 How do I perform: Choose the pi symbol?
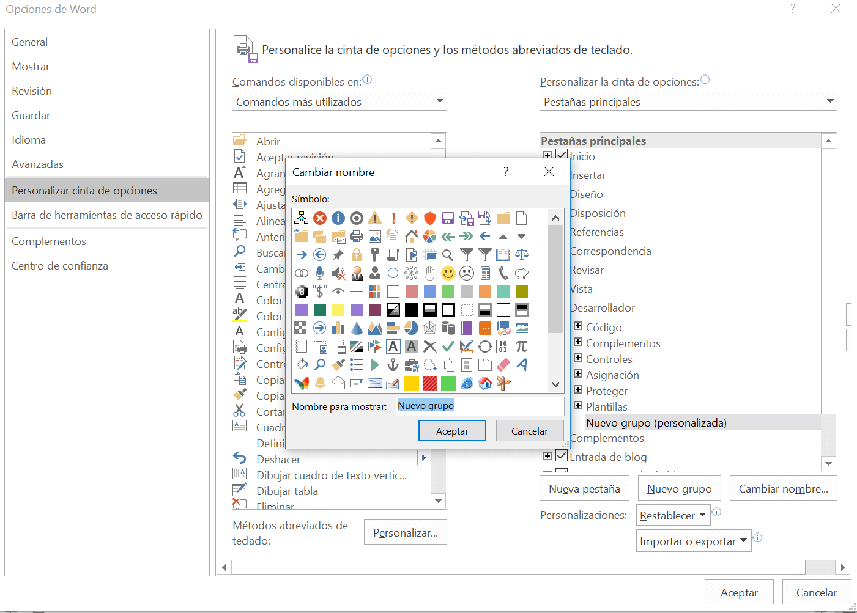[x=522, y=347]
